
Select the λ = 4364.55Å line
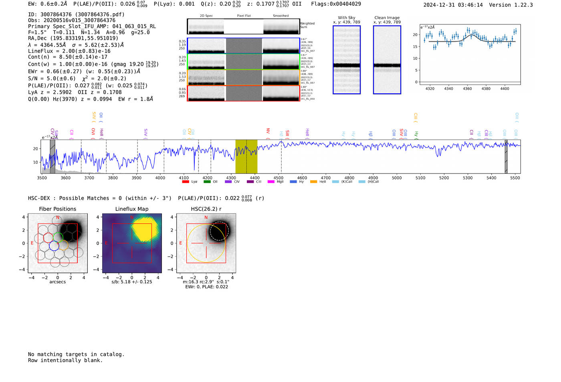[76, 45]
